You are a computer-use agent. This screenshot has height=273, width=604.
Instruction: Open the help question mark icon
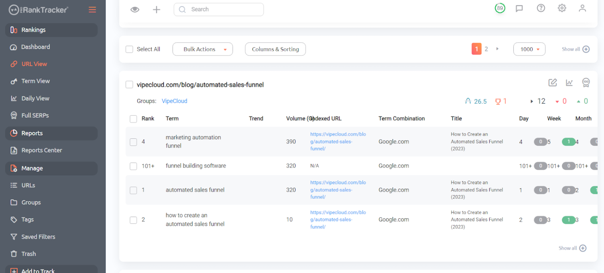(x=541, y=8)
